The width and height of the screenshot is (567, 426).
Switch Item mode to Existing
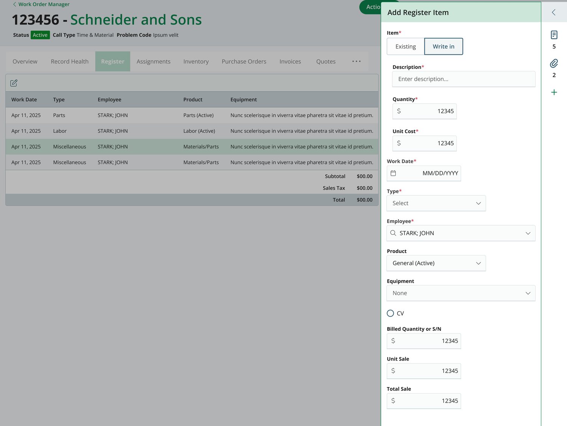[x=406, y=46]
